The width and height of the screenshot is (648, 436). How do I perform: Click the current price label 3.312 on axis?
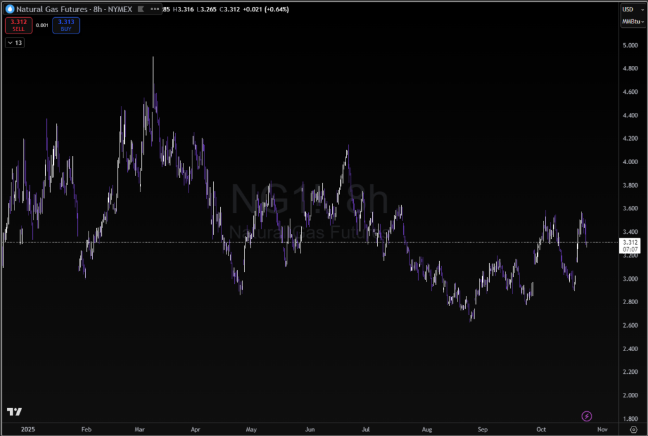(630, 242)
